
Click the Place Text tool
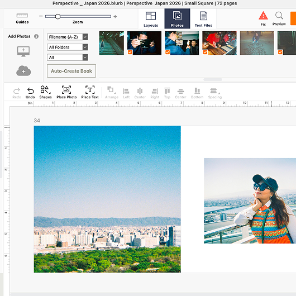[x=90, y=92]
